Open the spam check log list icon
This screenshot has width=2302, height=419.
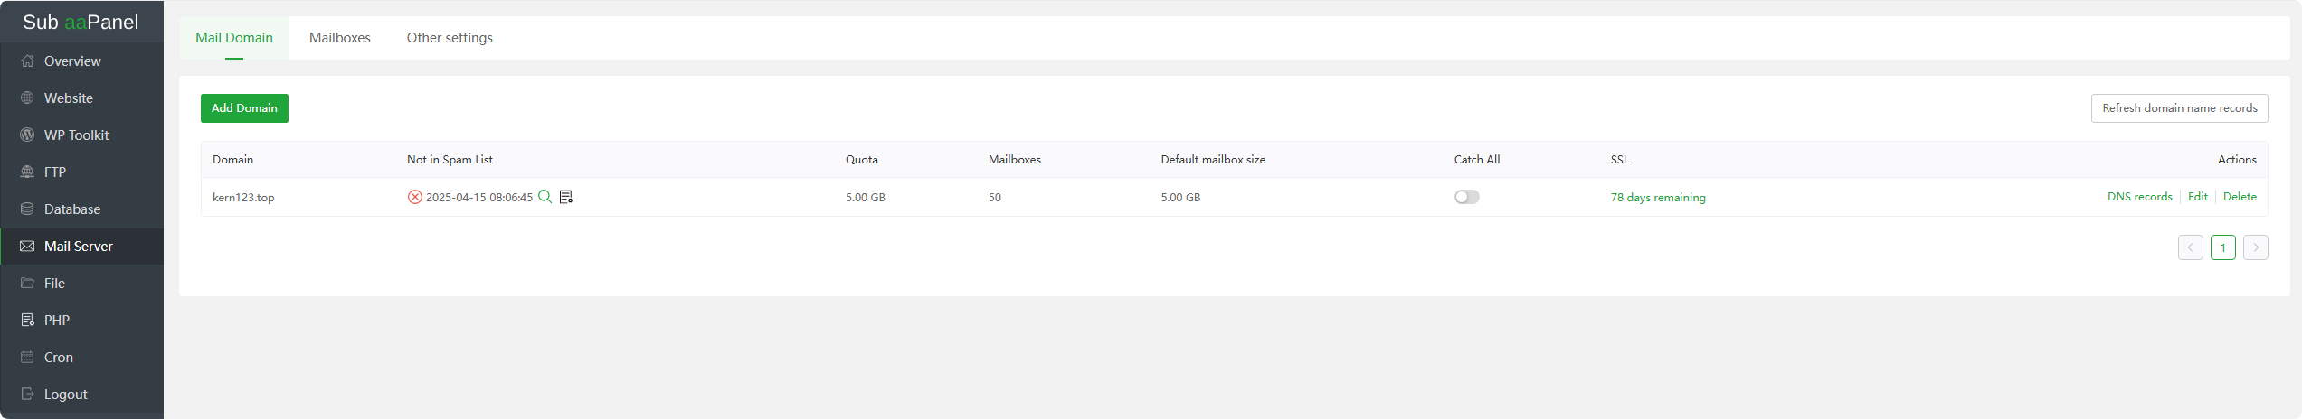pyautogui.click(x=566, y=197)
